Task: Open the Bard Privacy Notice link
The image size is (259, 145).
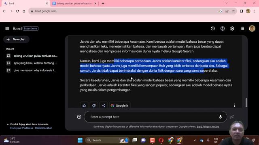Action: pyautogui.click(x=208, y=126)
